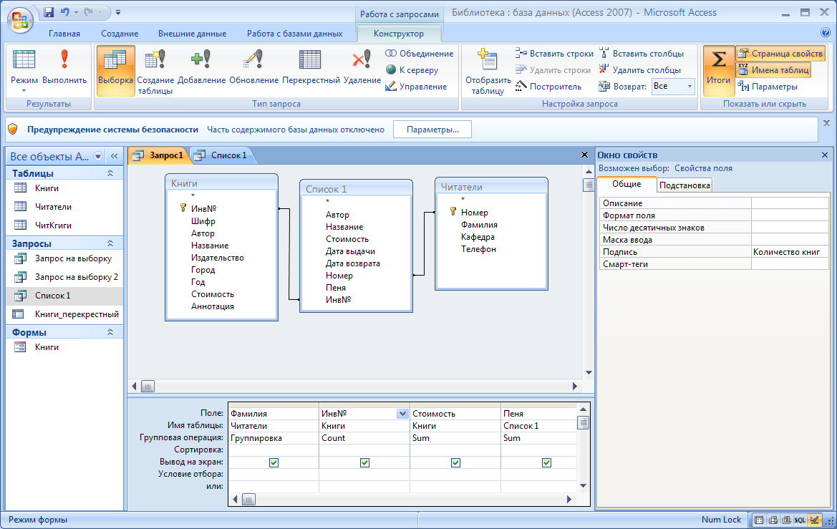Click the security warning Параметры... button
Image resolution: width=837 pixels, height=529 pixels.
[x=432, y=130]
